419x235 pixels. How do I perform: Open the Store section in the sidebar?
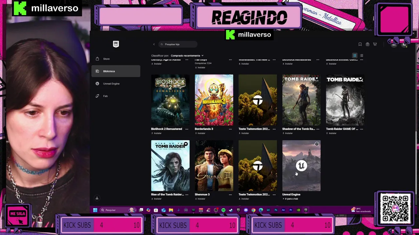[x=116, y=59]
